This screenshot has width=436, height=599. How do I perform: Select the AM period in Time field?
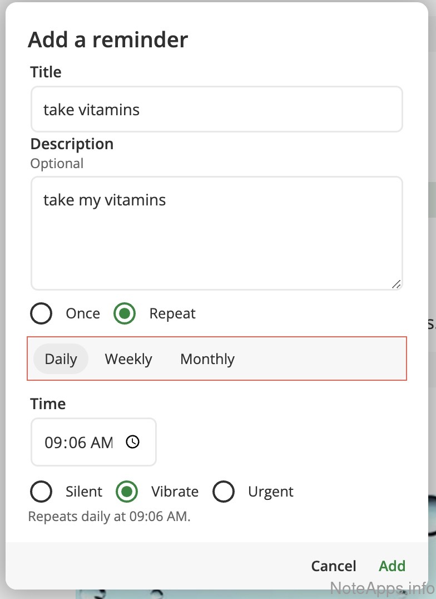[x=101, y=443]
